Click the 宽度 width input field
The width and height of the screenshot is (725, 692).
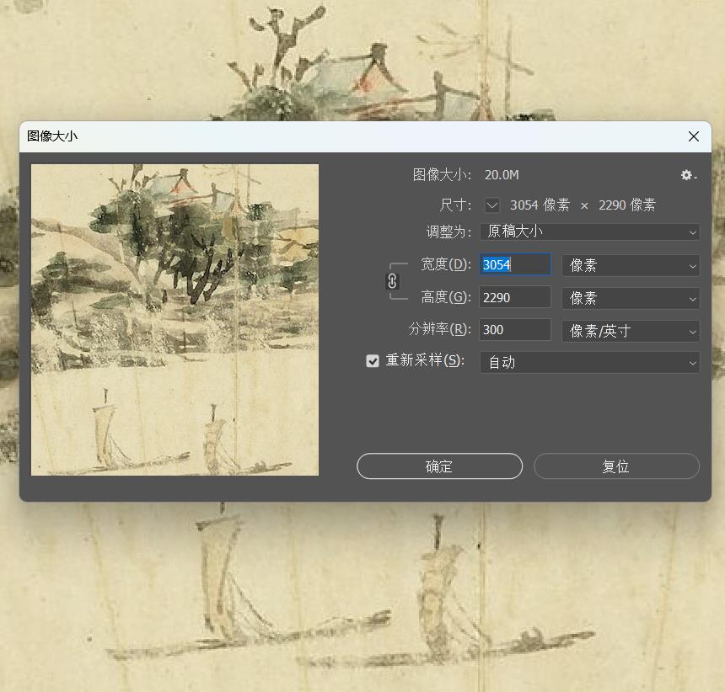pos(515,264)
